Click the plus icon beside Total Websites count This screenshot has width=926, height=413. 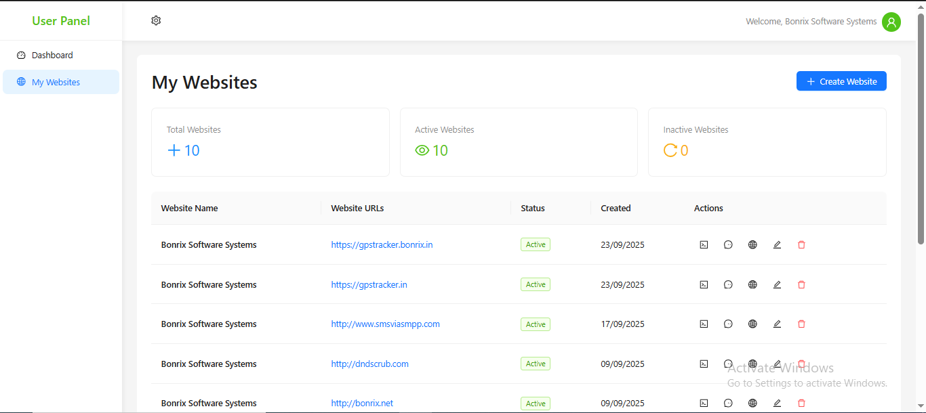pos(174,150)
